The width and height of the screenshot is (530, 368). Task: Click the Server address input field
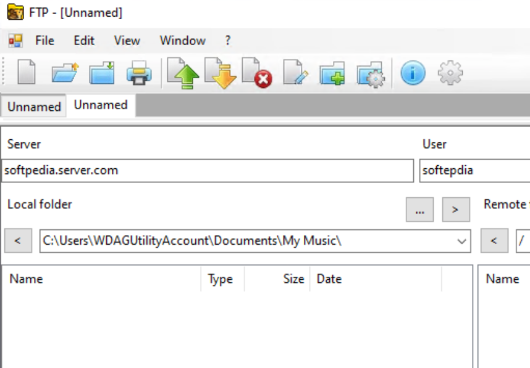(207, 171)
